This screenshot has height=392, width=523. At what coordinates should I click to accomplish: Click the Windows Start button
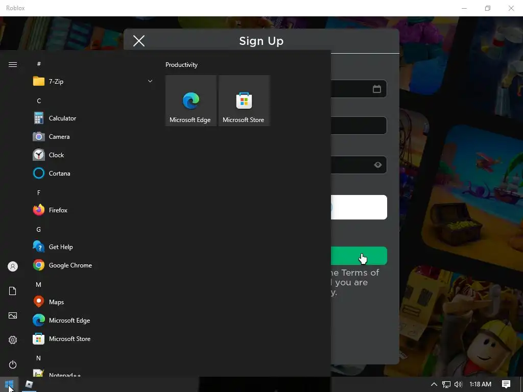click(x=9, y=384)
